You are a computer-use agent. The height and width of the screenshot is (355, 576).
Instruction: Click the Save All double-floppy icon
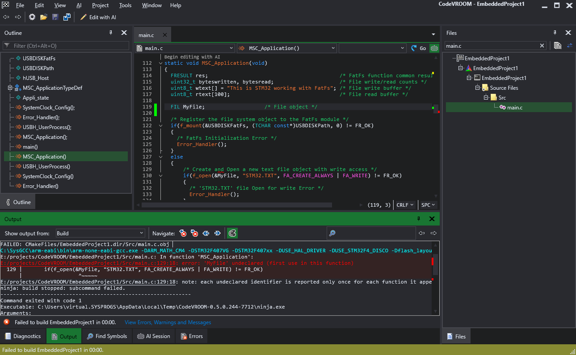click(67, 17)
